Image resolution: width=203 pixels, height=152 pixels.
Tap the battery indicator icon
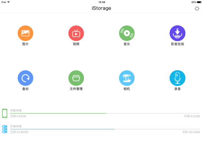(x=199, y=2)
